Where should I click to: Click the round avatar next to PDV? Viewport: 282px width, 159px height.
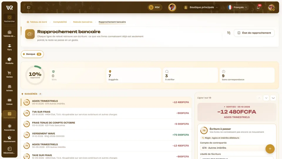(x=172, y=7)
